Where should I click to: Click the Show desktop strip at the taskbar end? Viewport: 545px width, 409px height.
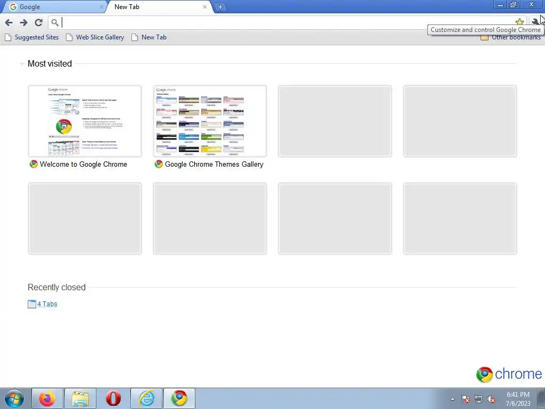[x=541, y=398]
